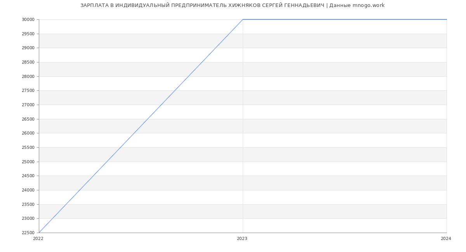
Task: Click the 2024 x-axis label
Action: point(446,239)
